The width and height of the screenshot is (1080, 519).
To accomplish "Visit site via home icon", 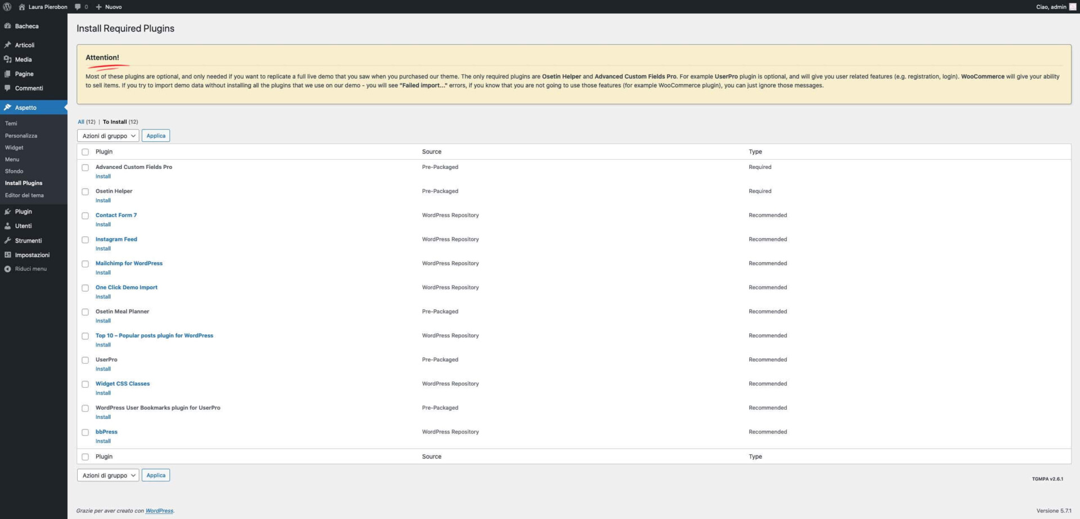I will [x=22, y=7].
